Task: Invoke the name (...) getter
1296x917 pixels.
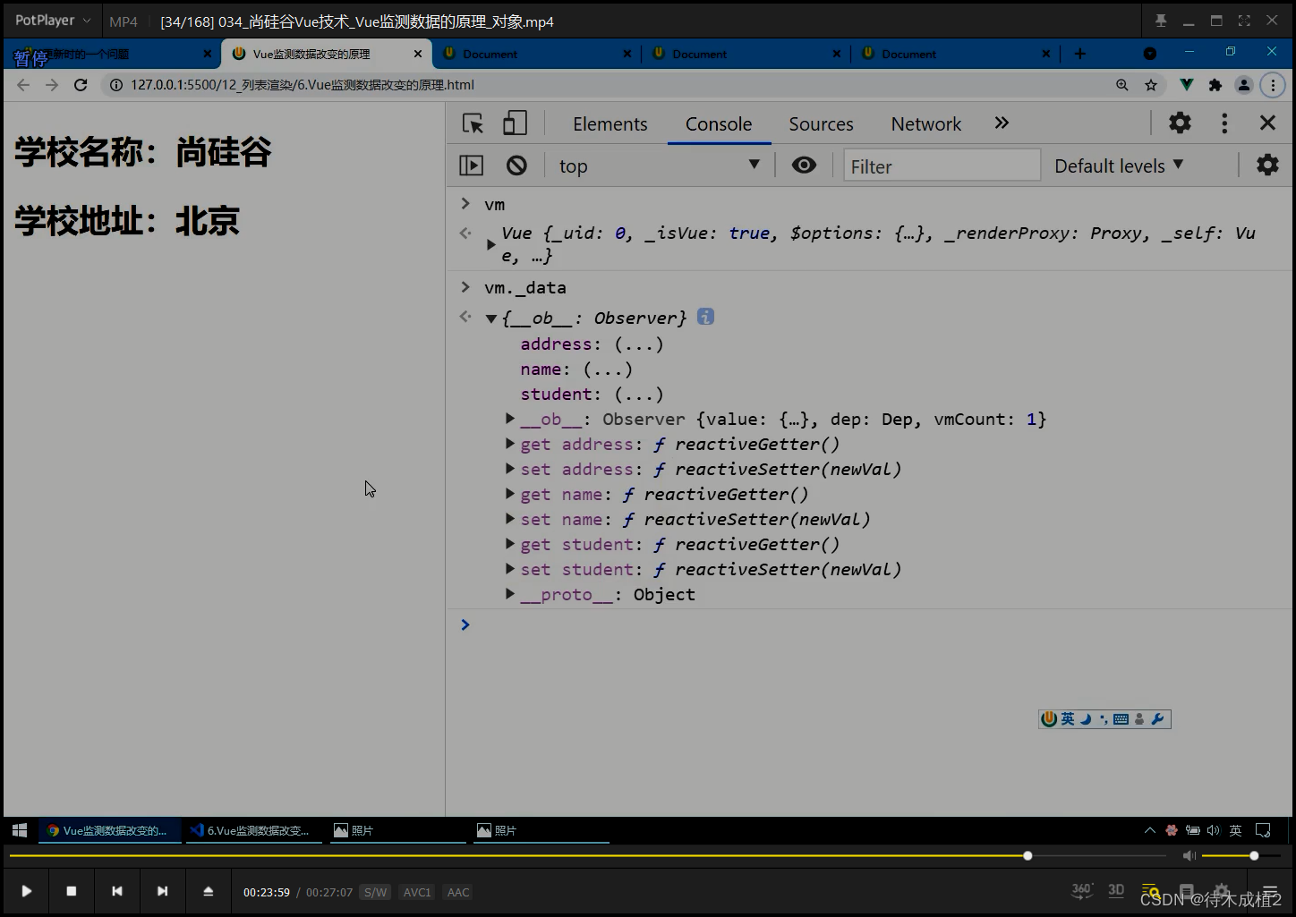Action: click(608, 369)
